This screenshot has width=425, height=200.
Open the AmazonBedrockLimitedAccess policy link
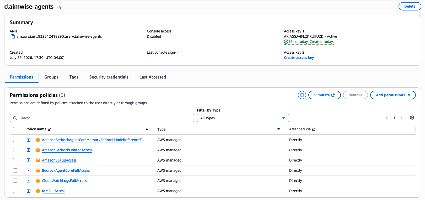67,150
